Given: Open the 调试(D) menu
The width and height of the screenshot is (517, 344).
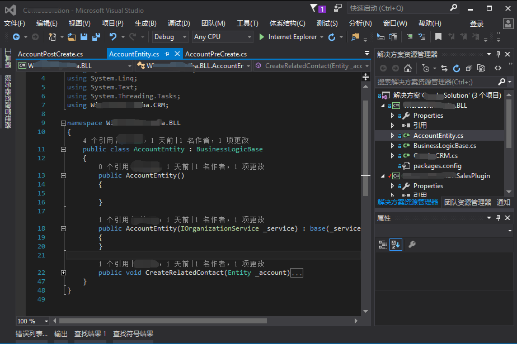Looking at the screenshot, I should (x=178, y=23).
